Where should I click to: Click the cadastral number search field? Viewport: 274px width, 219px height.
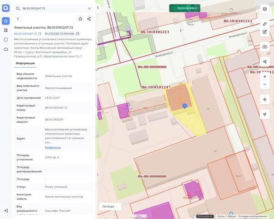pos(53,8)
